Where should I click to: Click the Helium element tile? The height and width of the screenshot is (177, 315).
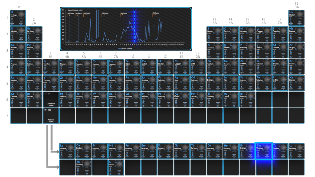click(x=296, y=18)
